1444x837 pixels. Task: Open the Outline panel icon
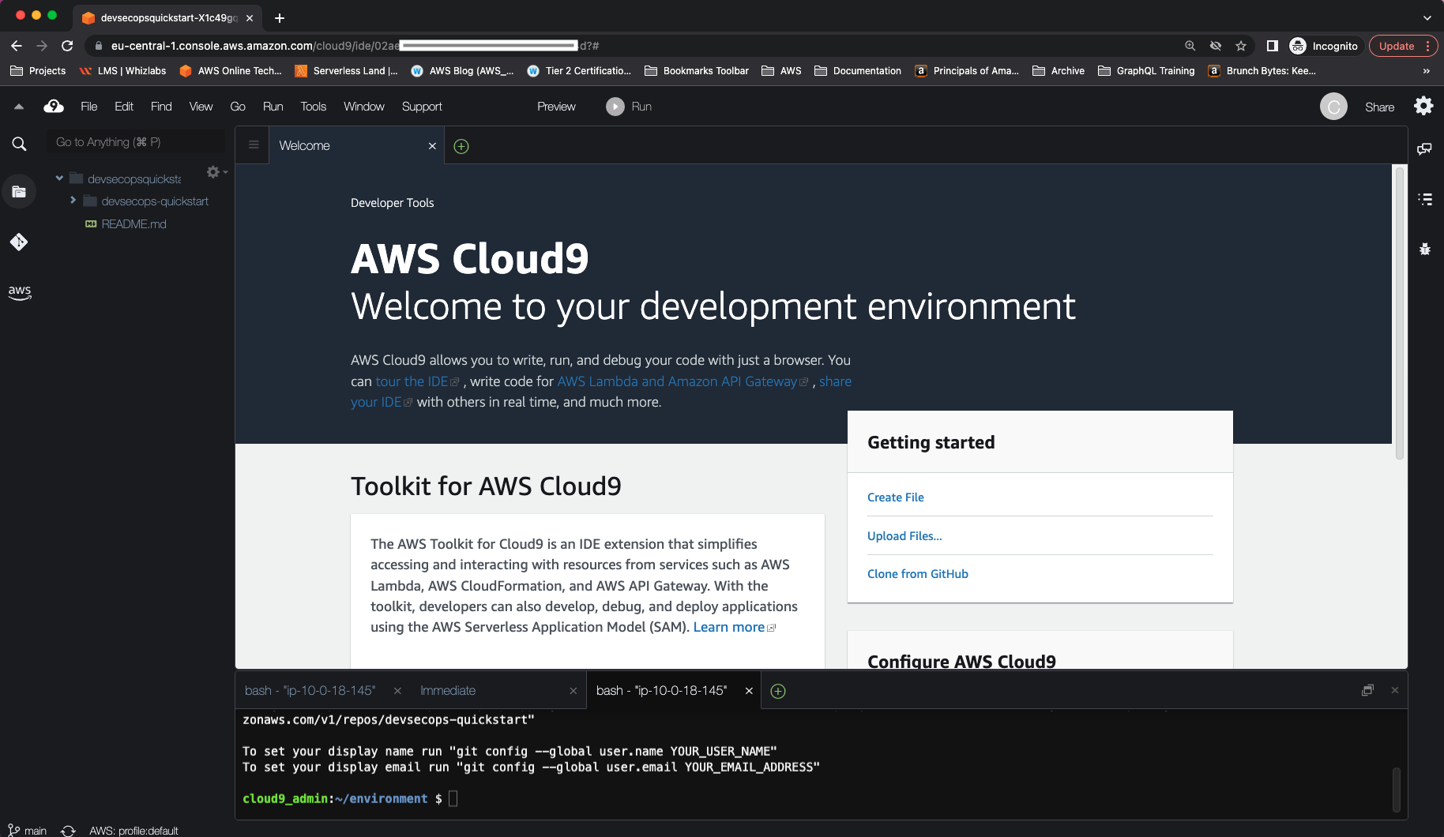1425,199
